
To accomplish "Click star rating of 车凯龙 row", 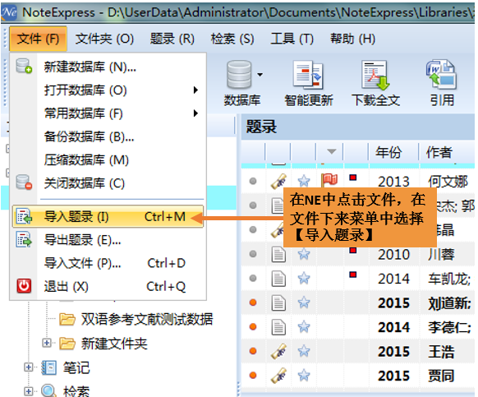I will click(304, 278).
